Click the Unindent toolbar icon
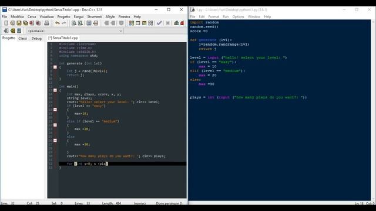The width and height of the screenshot is (376, 211). [x=113, y=23]
